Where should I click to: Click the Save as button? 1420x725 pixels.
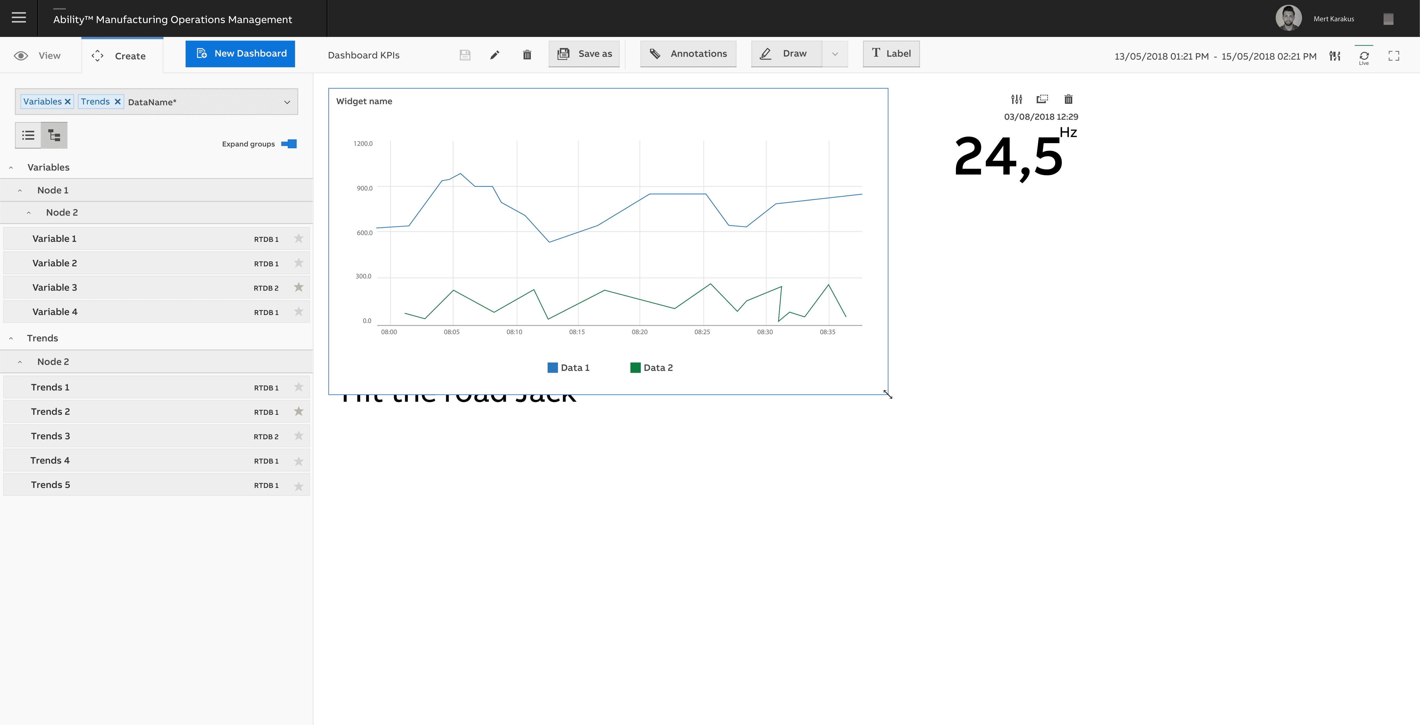pos(584,53)
